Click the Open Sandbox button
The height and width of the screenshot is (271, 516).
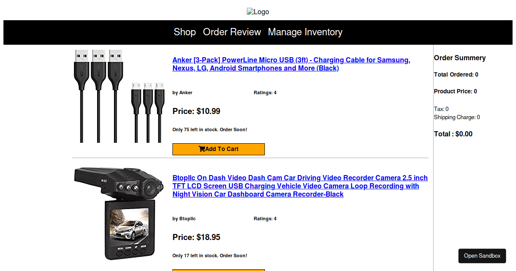click(x=482, y=256)
